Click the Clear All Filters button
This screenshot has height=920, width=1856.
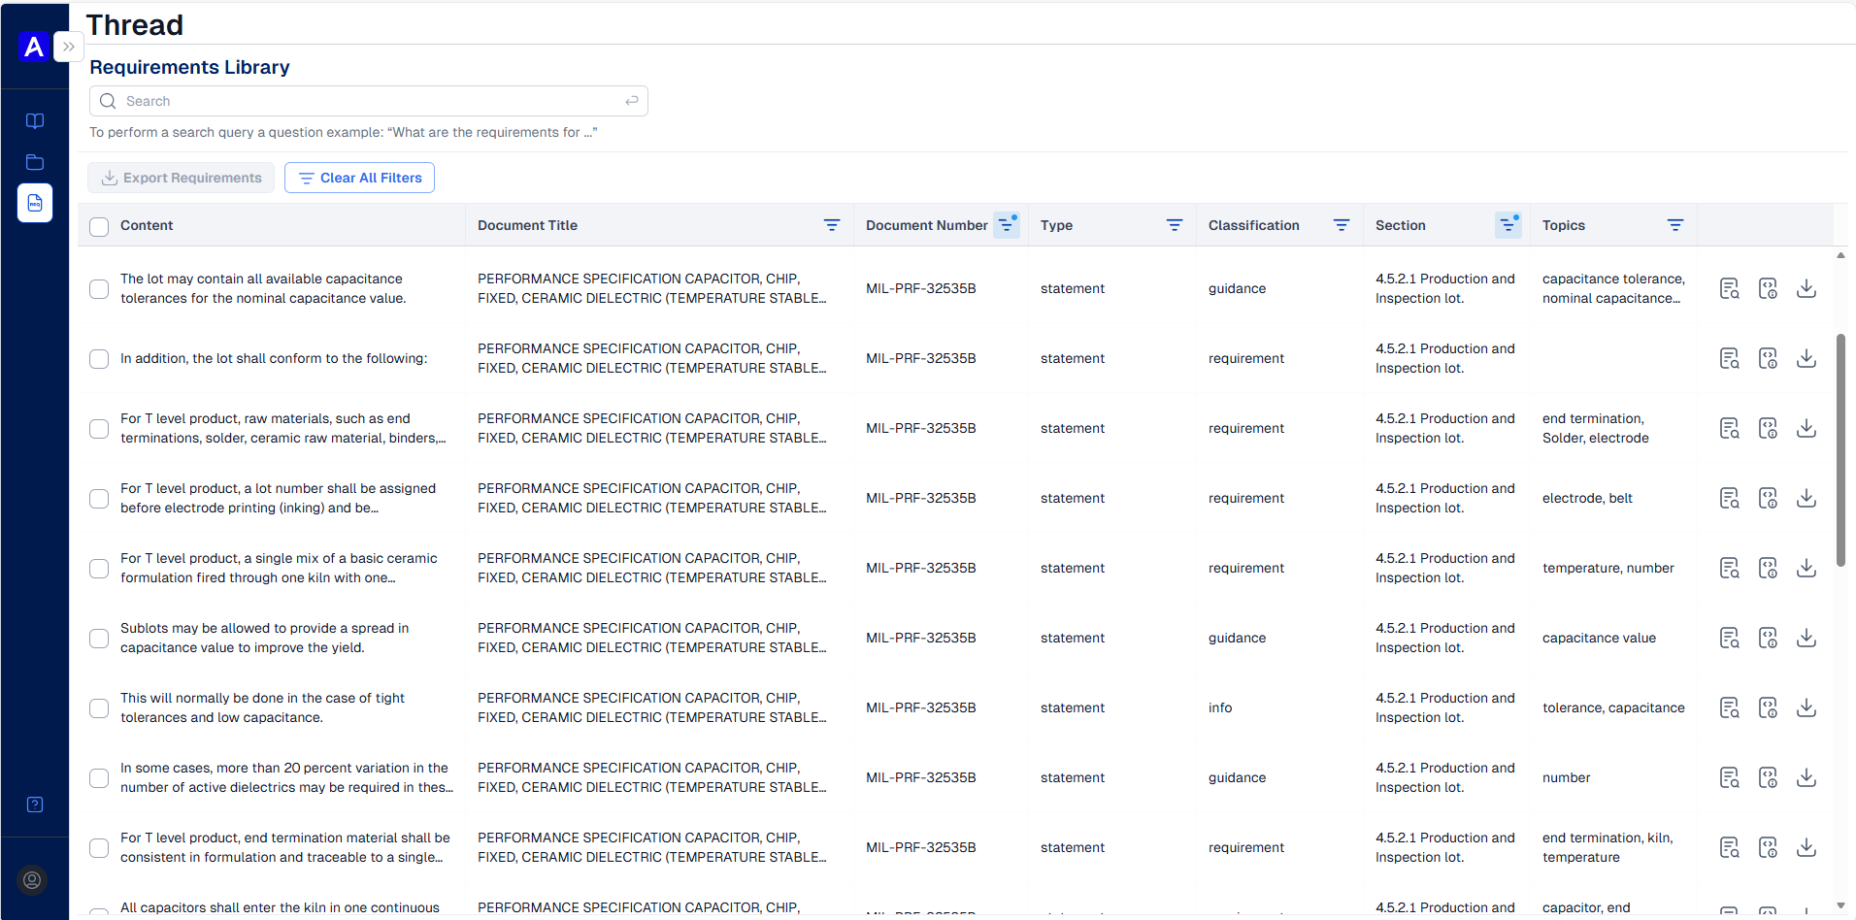tap(359, 178)
